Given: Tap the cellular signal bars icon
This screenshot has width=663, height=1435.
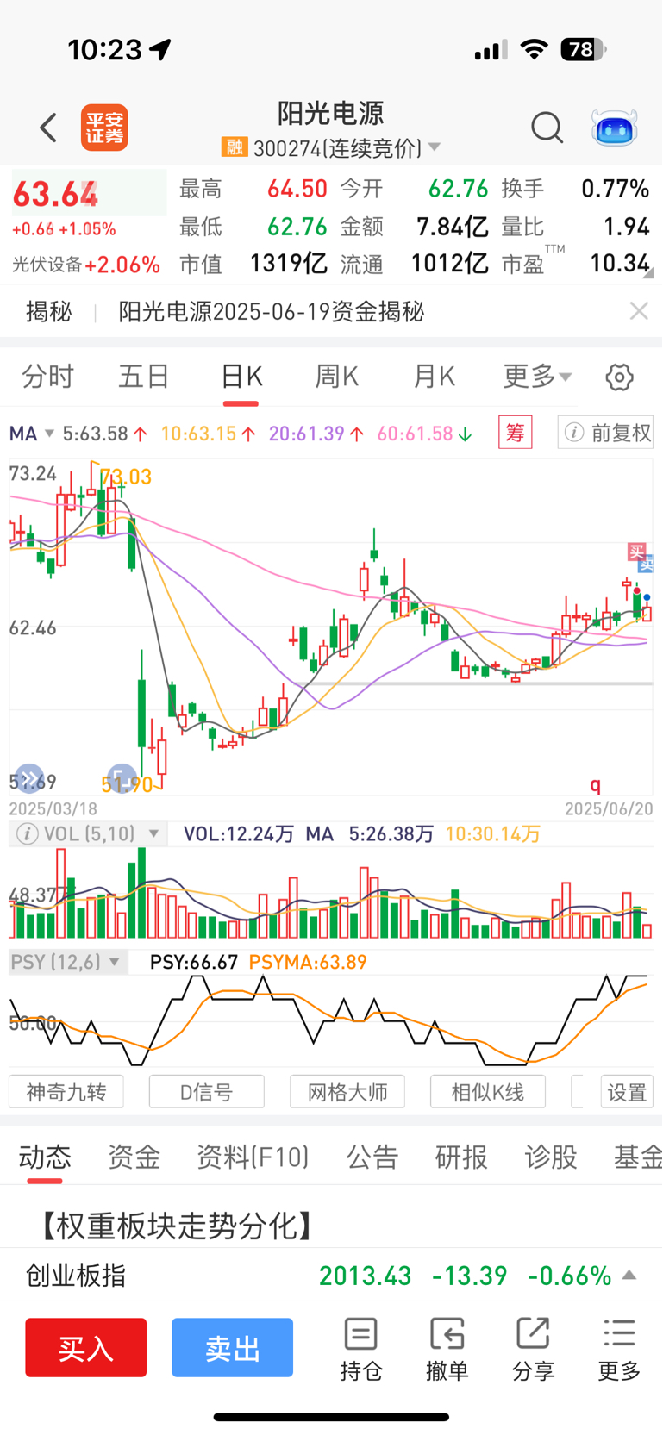Looking at the screenshot, I should tap(491, 51).
